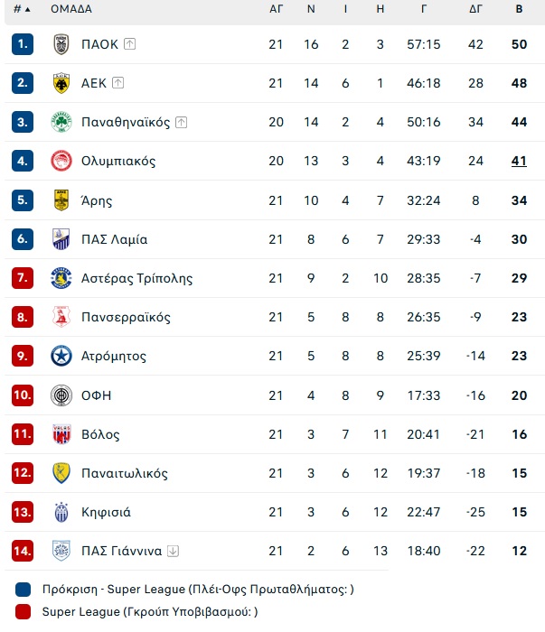Click the ΑΕΚ eagle logo
This screenshot has width=545, height=632.
pos(61,83)
